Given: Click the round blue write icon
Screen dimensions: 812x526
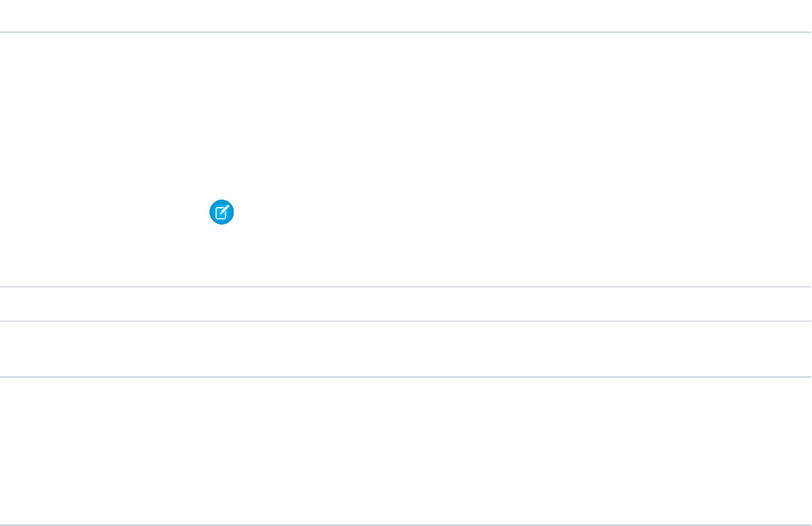Looking at the screenshot, I should tap(221, 213).
